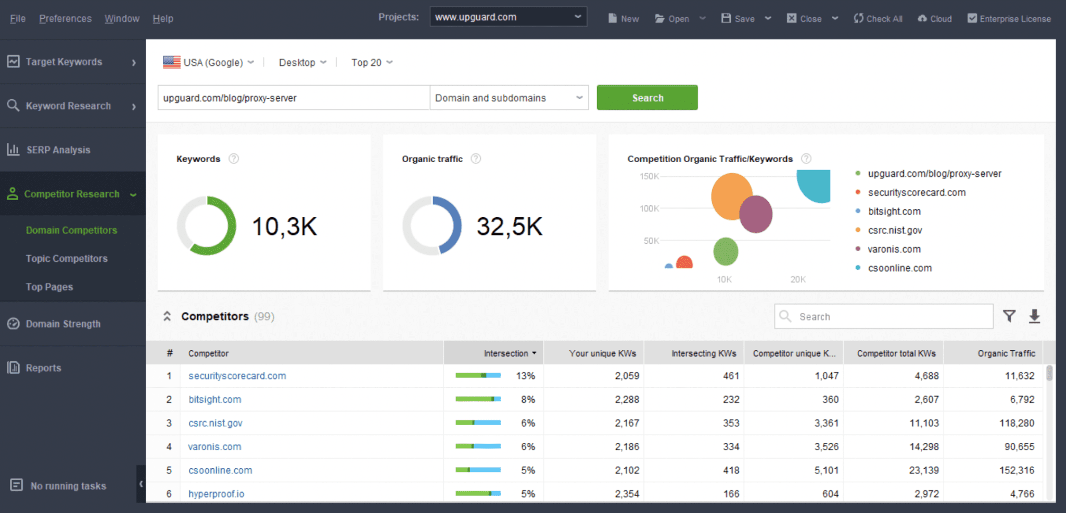Click the green upguard.com legend dot
The width and height of the screenshot is (1066, 513).
pyautogui.click(x=858, y=174)
